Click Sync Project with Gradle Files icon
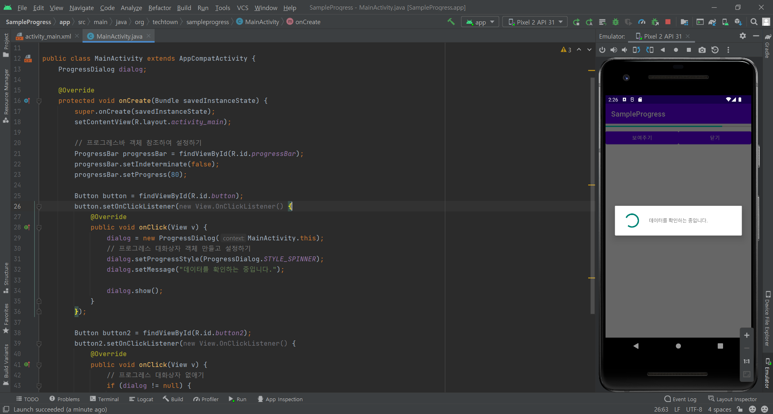The width and height of the screenshot is (773, 414). [x=712, y=22]
